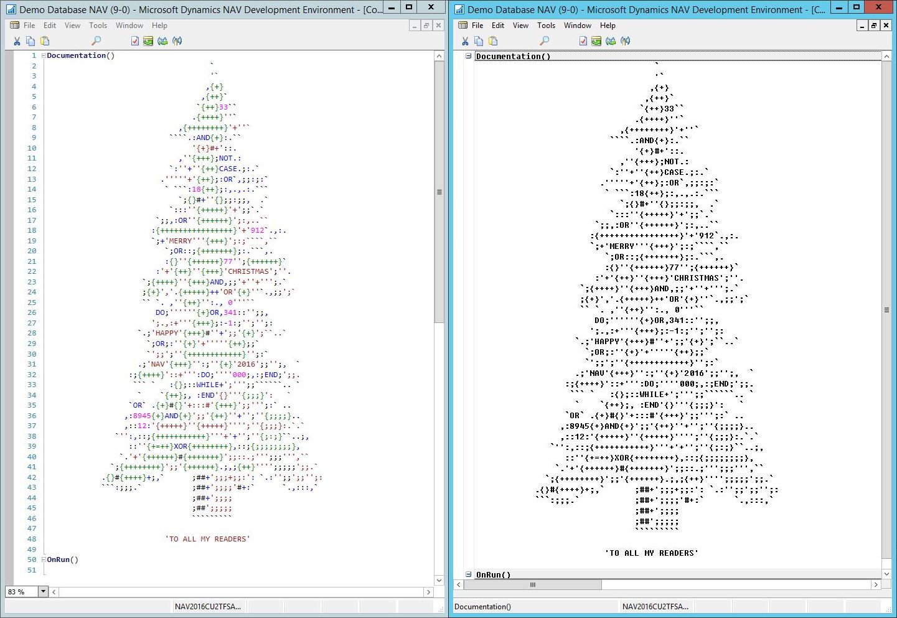897x618 pixels.
Task: Click horizontal scrollbar thumb in classic editor
Action: click(x=533, y=584)
